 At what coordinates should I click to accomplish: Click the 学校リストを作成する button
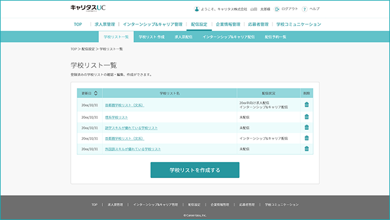pos(195,170)
